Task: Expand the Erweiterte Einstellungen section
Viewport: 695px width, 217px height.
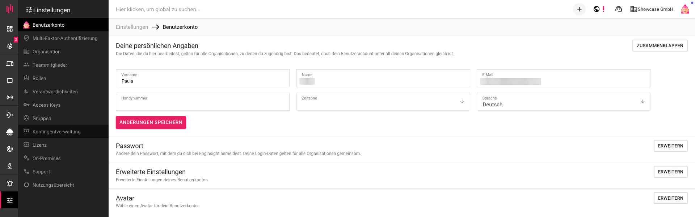Action: pos(670,172)
